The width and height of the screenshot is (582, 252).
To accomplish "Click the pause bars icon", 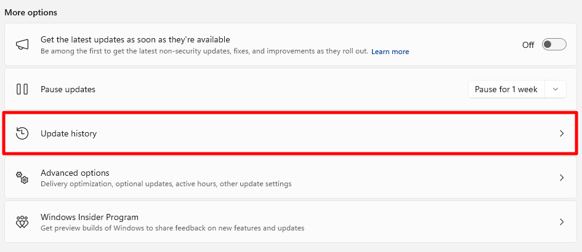I will tap(22, 89).
